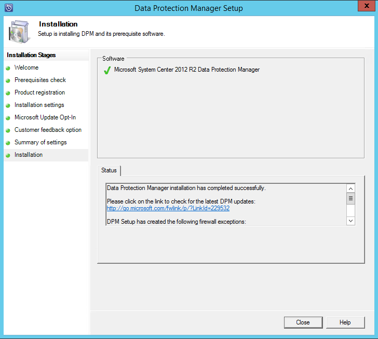Click the 'installation has completed successfully' message
The height and width of the screenshot is (339, 378).
(186, 188)
